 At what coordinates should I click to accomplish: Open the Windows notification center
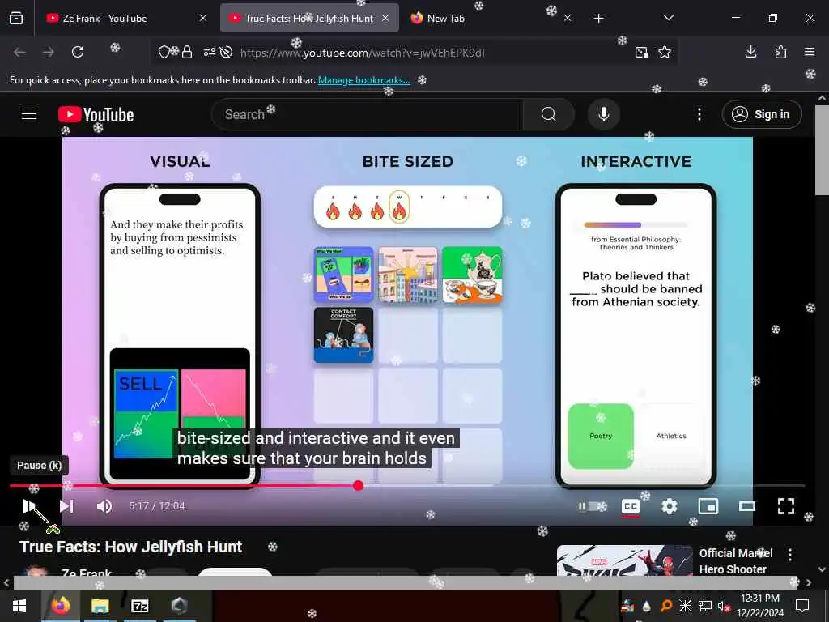[x=802, y=606]
